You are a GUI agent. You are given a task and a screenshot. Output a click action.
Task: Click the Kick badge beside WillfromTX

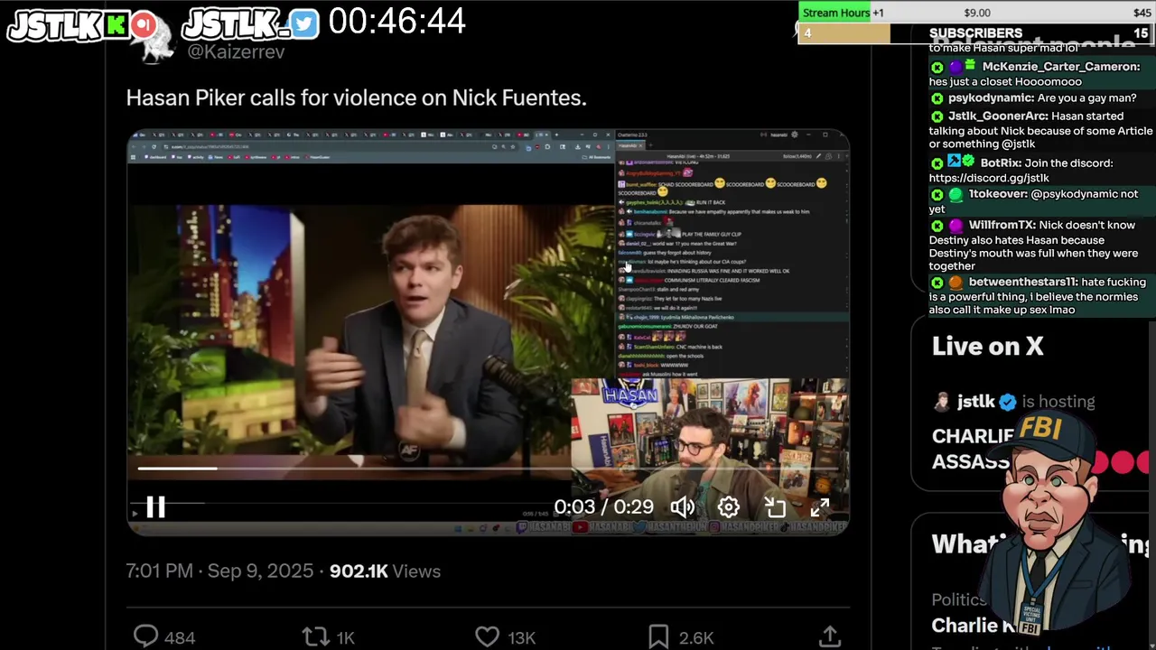point(937,226)
